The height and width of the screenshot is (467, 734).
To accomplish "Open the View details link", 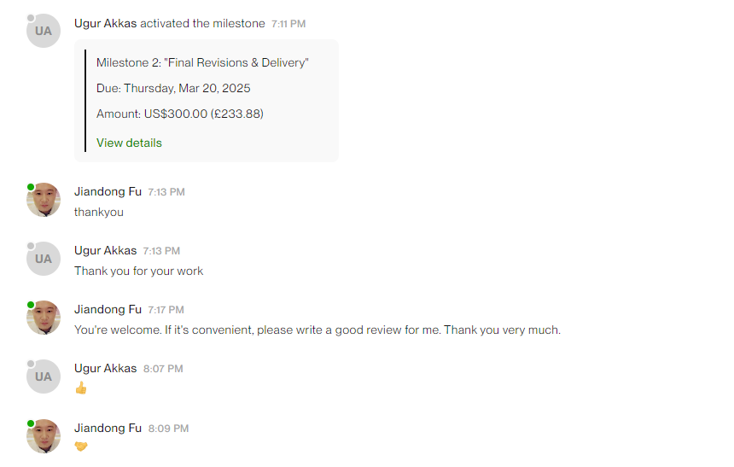I will coord(129,143).
